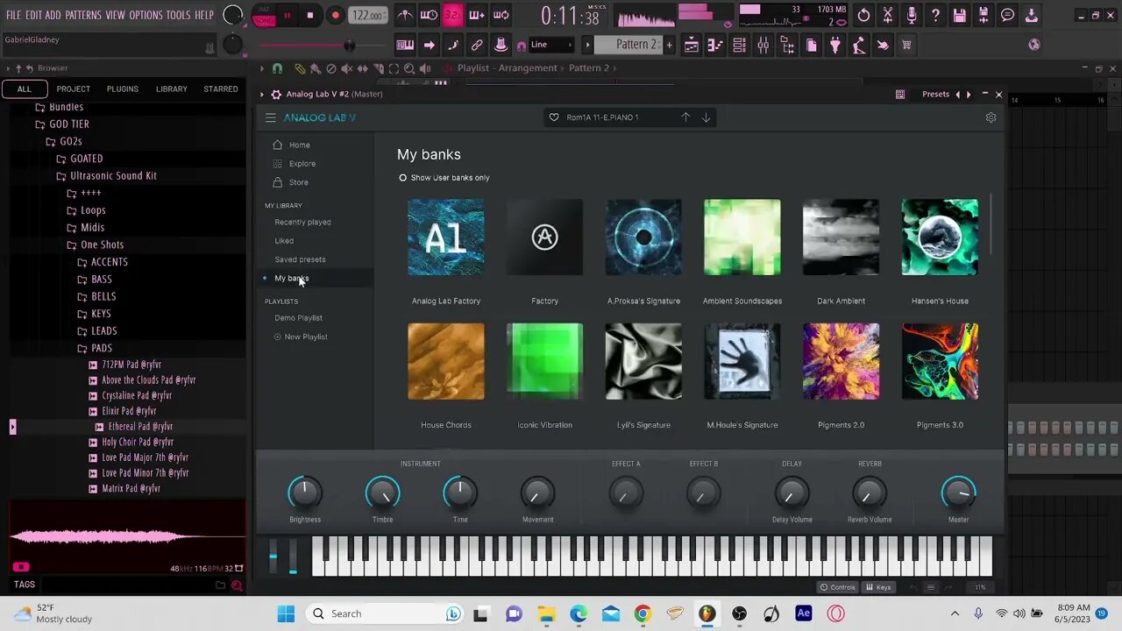Open the Pigments 3.0 bank thumbnail
The width and height of the screenshot is (1122, 631).
[940, 361]
